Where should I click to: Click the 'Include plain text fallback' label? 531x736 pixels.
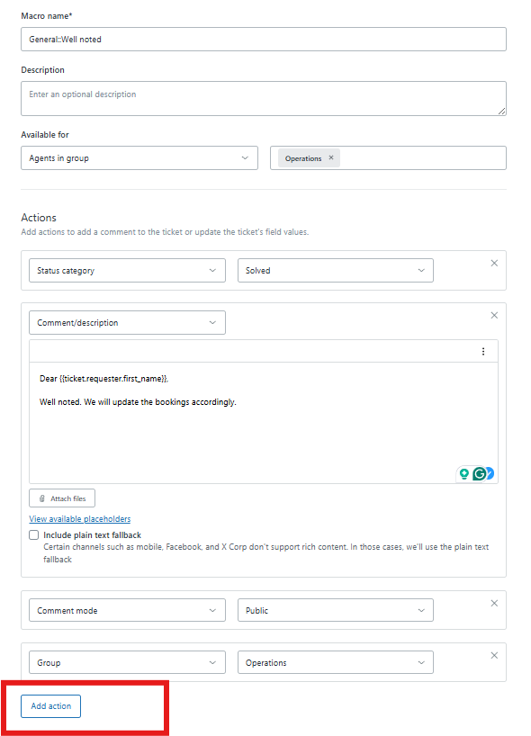click(x=92, y=535)
